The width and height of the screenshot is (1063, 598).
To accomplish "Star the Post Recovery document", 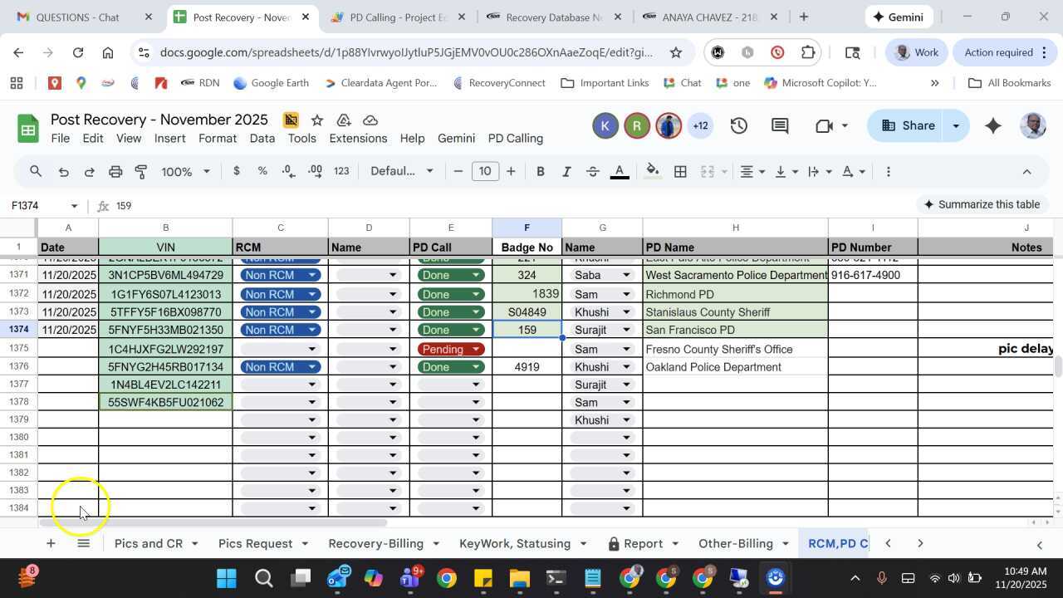I will click(x=317, y=120).
